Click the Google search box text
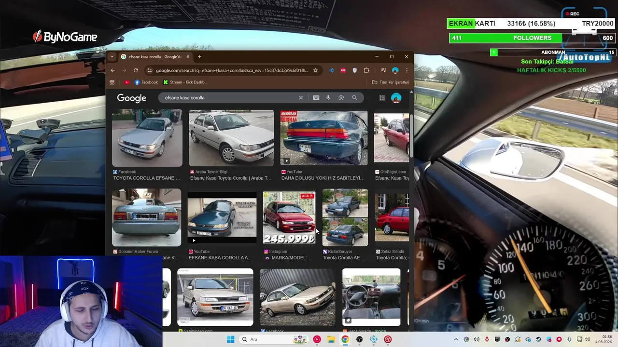Viewport: 618px width, 347px height. (184, 98)
